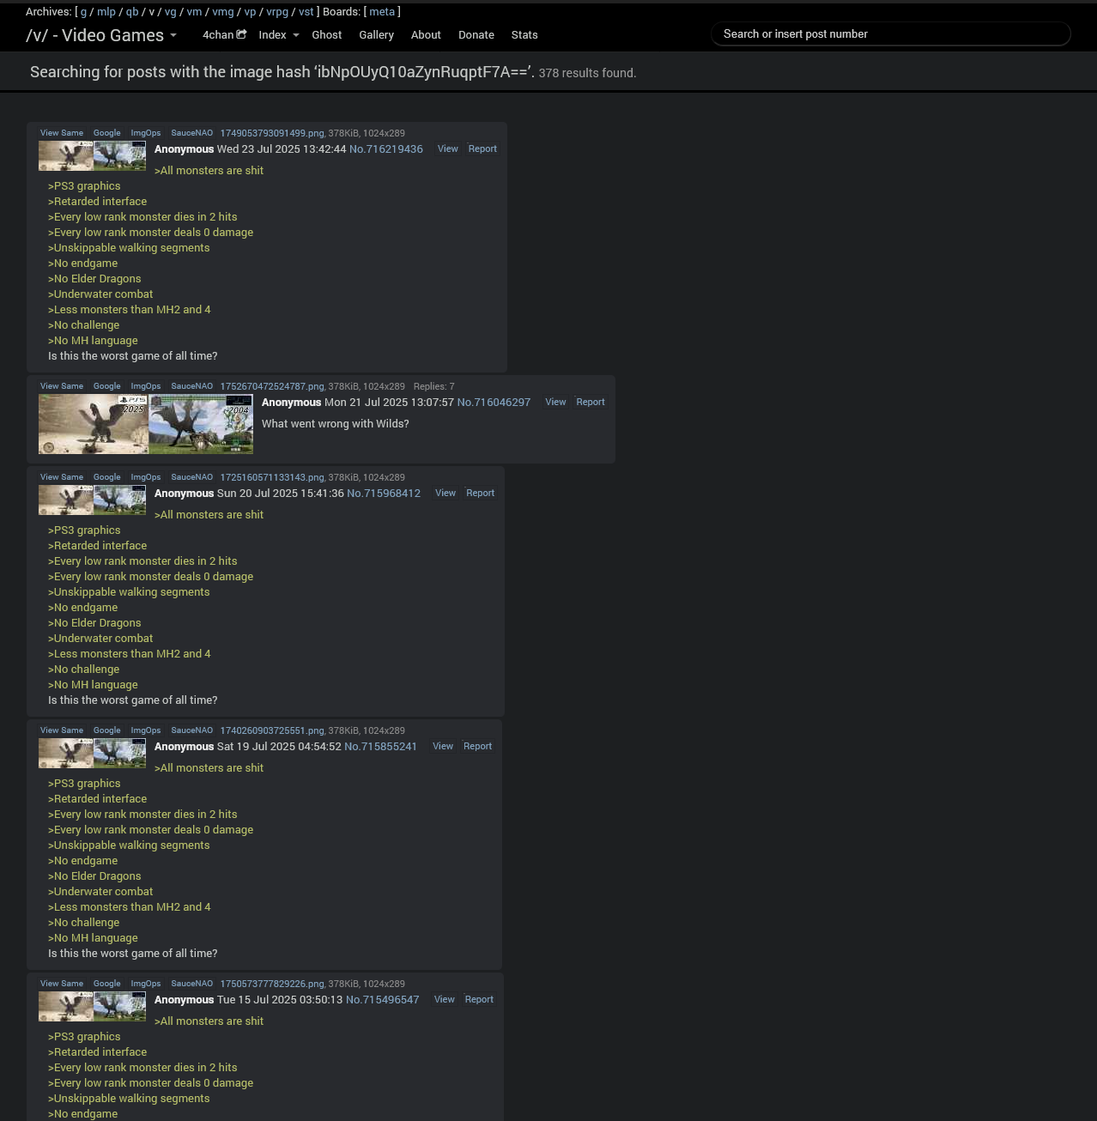Open the meta board link
The width and height of the screenshot is (1097, 1121).
[x=382, y=12]
